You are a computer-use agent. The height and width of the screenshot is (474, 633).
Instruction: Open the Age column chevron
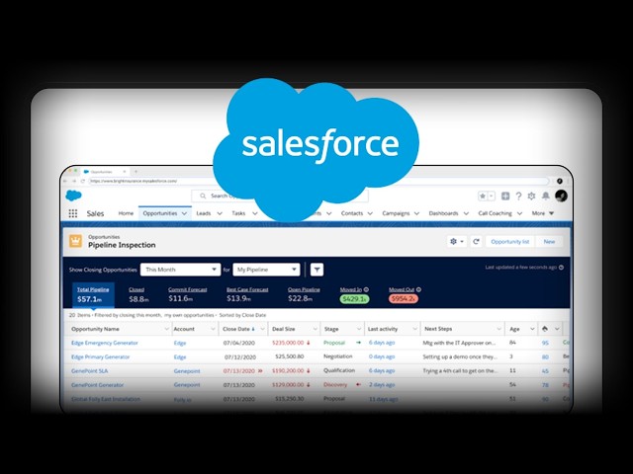[532, 329]
